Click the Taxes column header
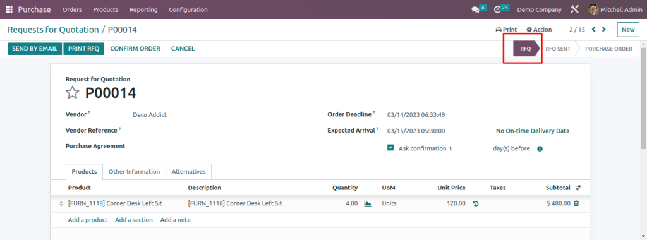Viewport: 647px width, 240px height. coord(498,188)
